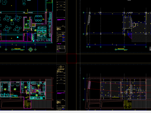Pick the red and blue staircase in column plan
The height and width of the screenshot is (113, 151).
130,36
